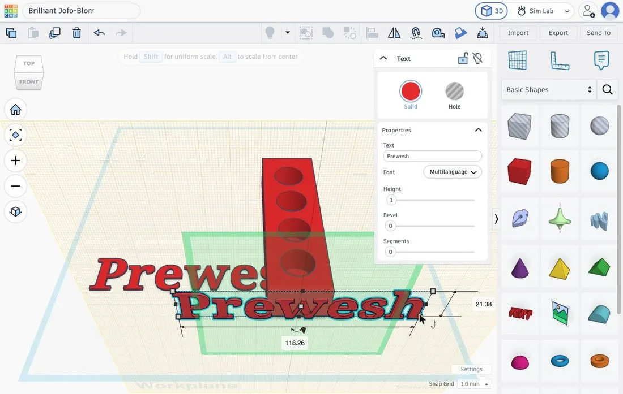Switch to 3D design view
623x394 pixels.
point(492,11)
